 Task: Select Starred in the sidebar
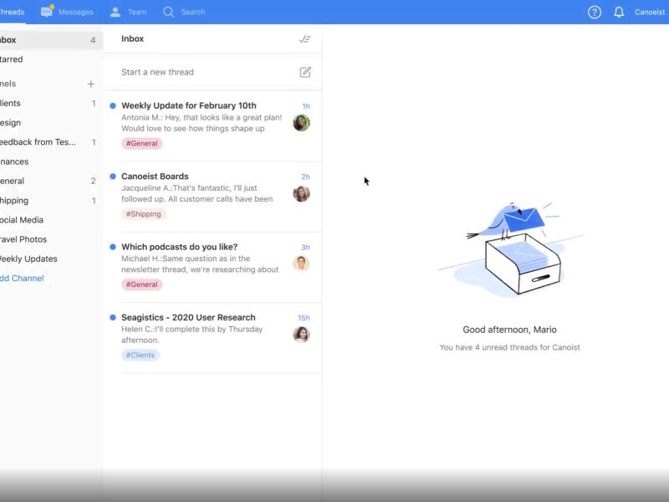click(x=51, y=59)
